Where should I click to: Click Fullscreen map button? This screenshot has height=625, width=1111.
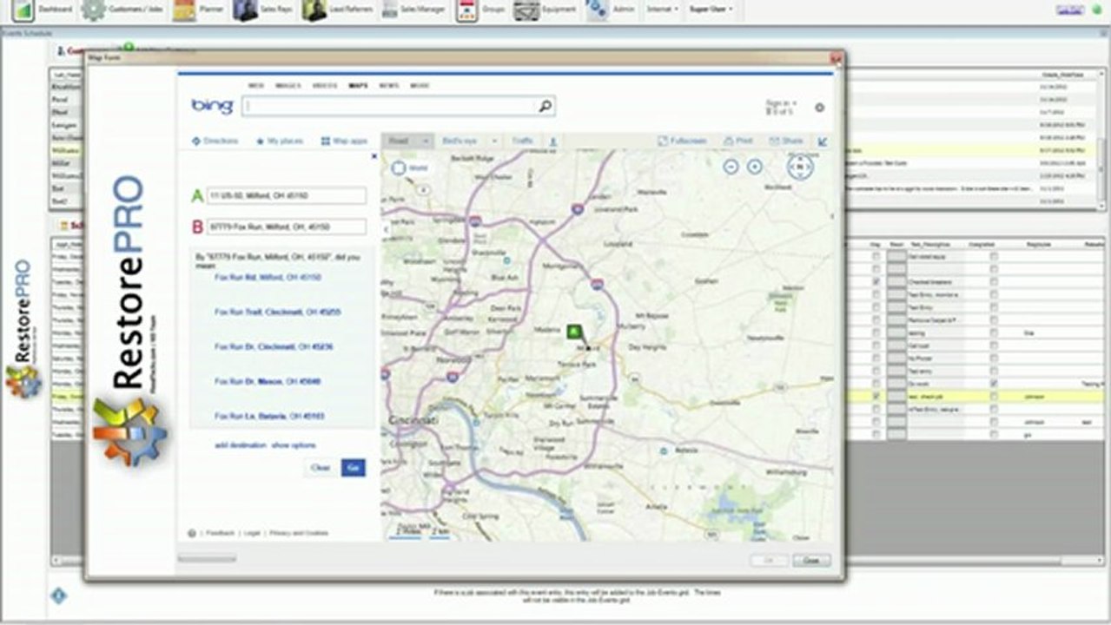point(683,141)
